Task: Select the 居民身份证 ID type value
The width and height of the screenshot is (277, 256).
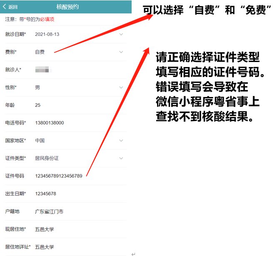Action: 47,158
